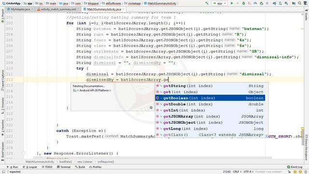Viewport: 309px width, 174px height.
Task: Open the UTF-8 encoding dropdown
Action: coord(249,172)
